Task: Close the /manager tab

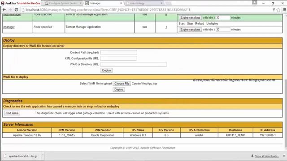Action: (121, 3)
